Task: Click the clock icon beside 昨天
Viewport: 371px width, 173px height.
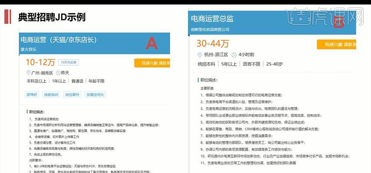Action: [58, 73]
